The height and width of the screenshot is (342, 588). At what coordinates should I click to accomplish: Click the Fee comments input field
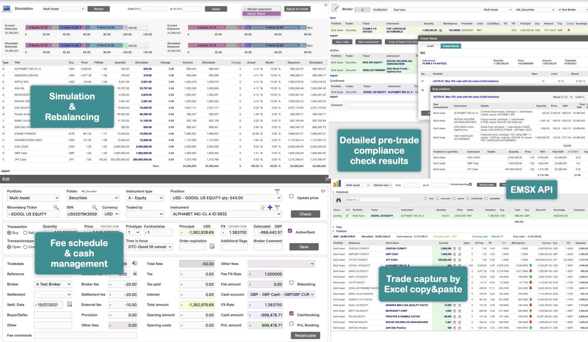tap(85, 335)
